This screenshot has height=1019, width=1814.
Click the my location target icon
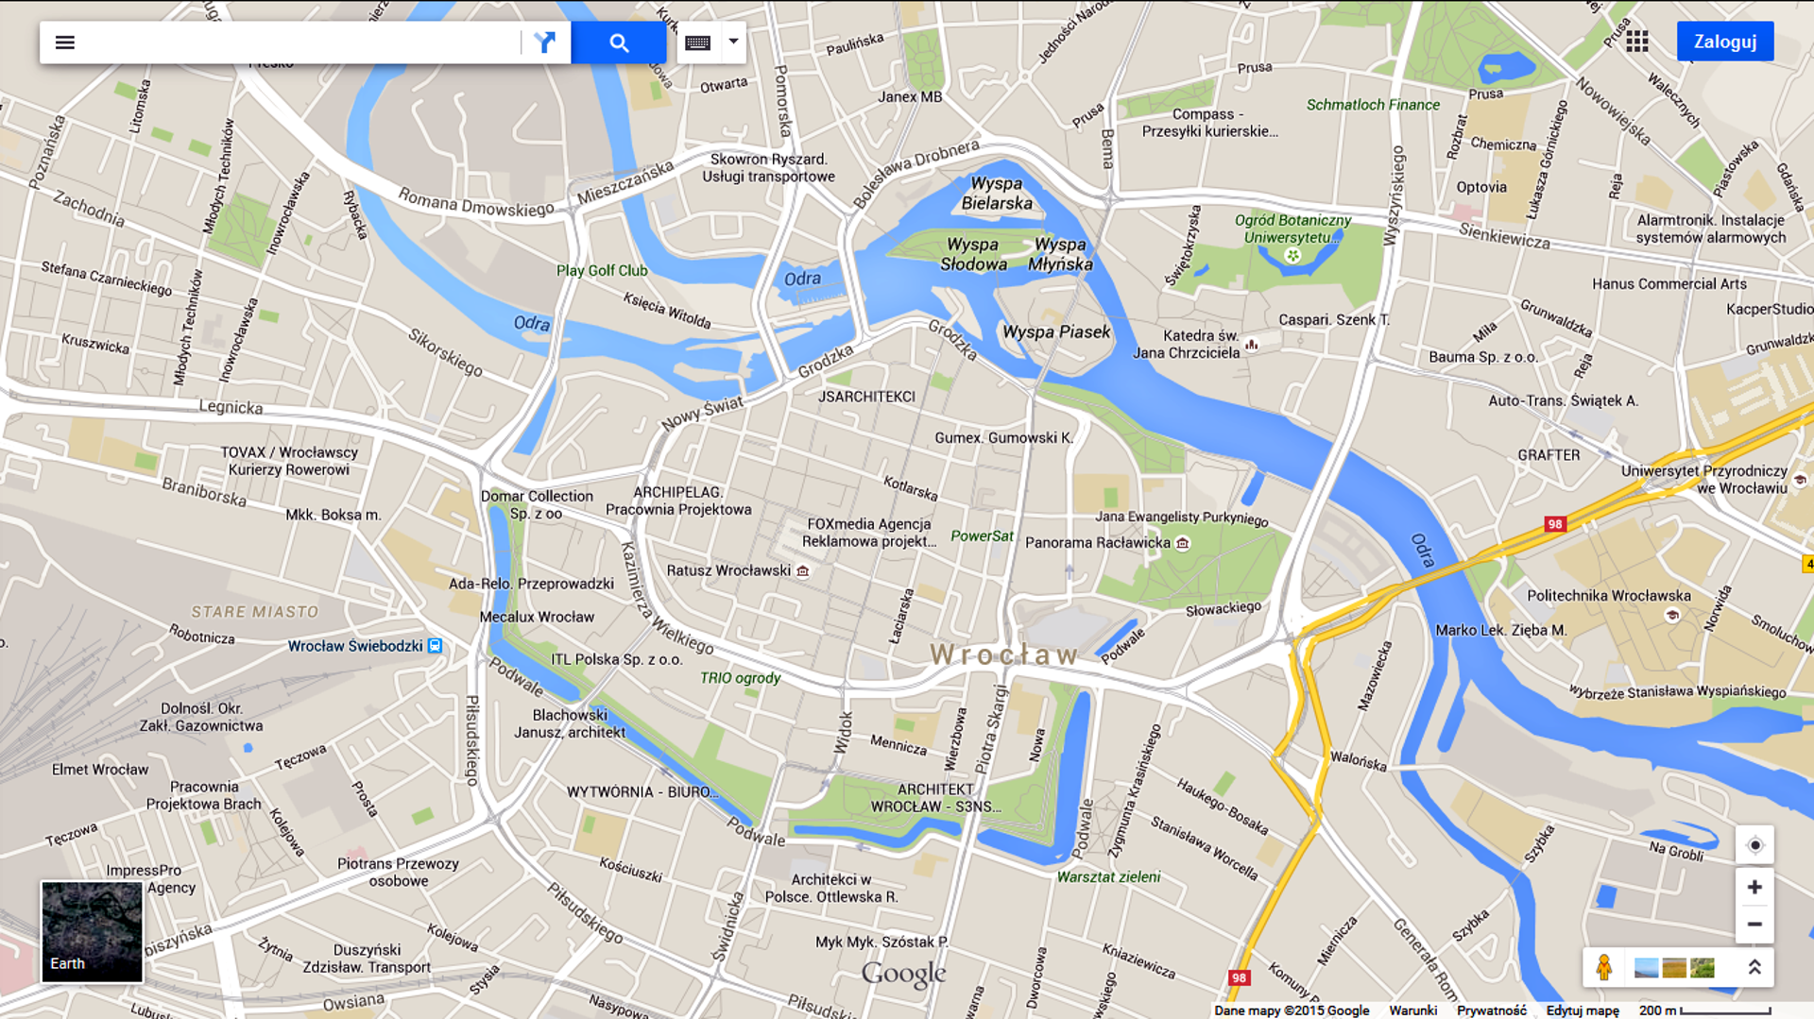pyautogui.click(x=1754, y=845)
